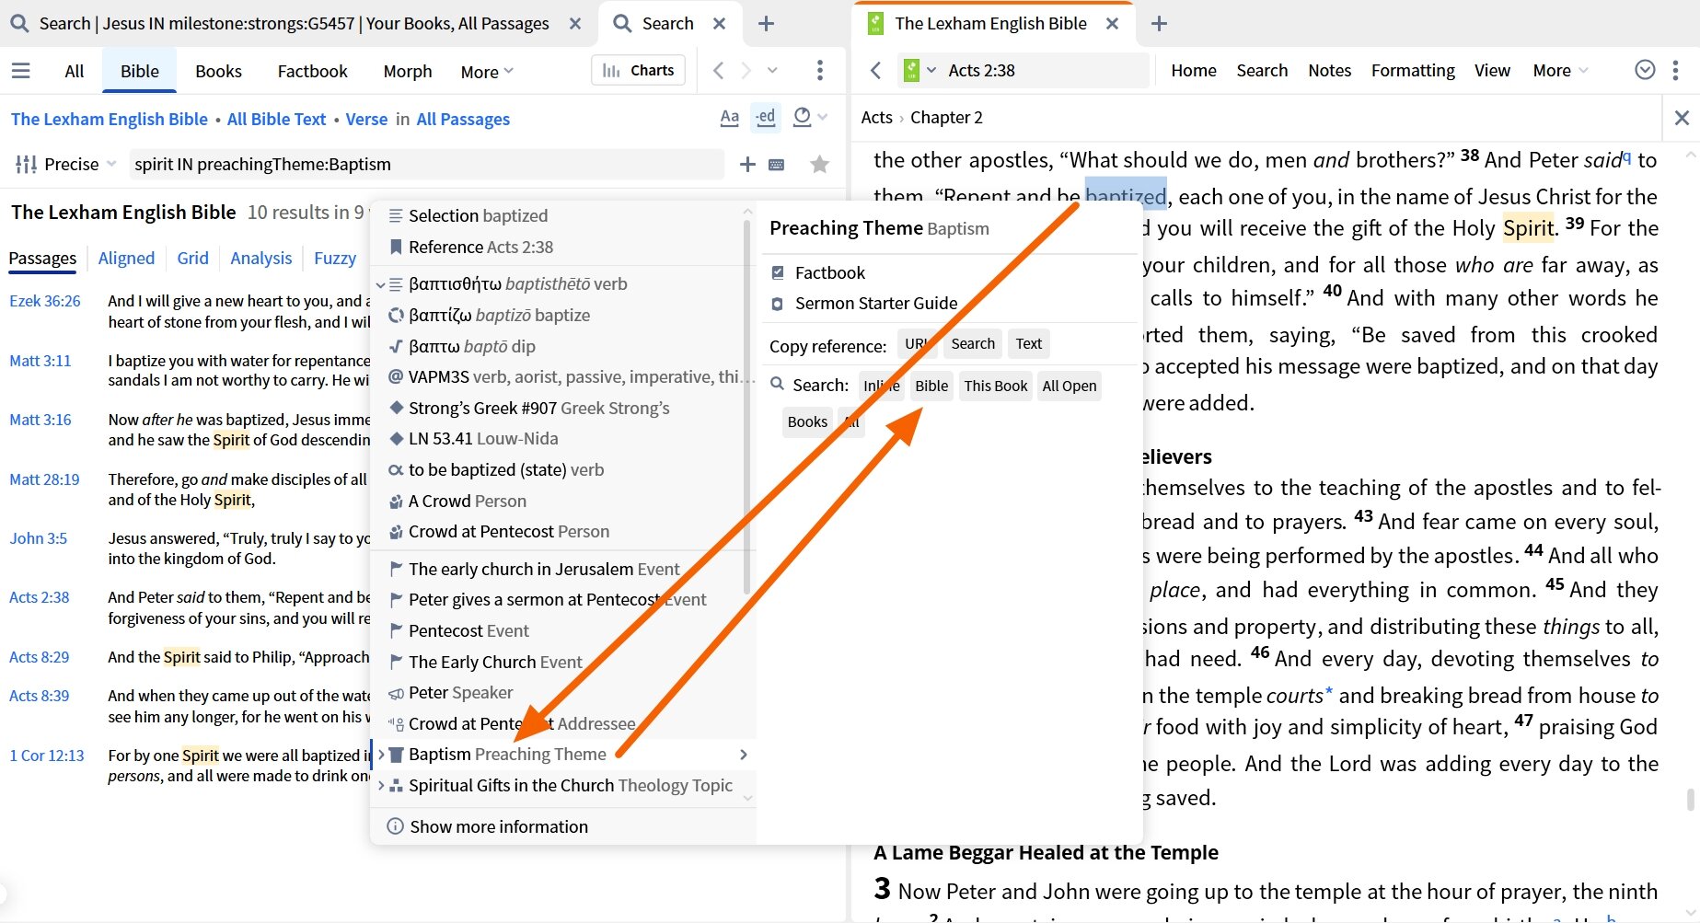The width and height of the screenshot is (1700, 923).
Task: Search All Open resources
Action: (x=1069, y=386)
